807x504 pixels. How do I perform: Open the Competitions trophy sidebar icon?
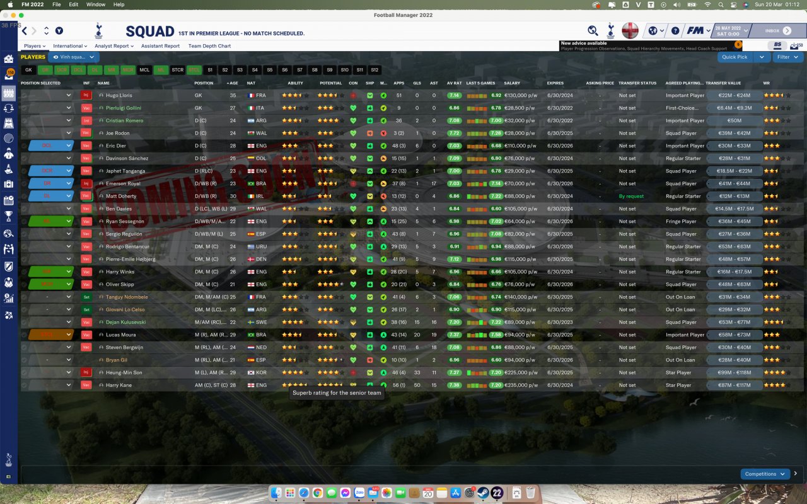point(9,217)
